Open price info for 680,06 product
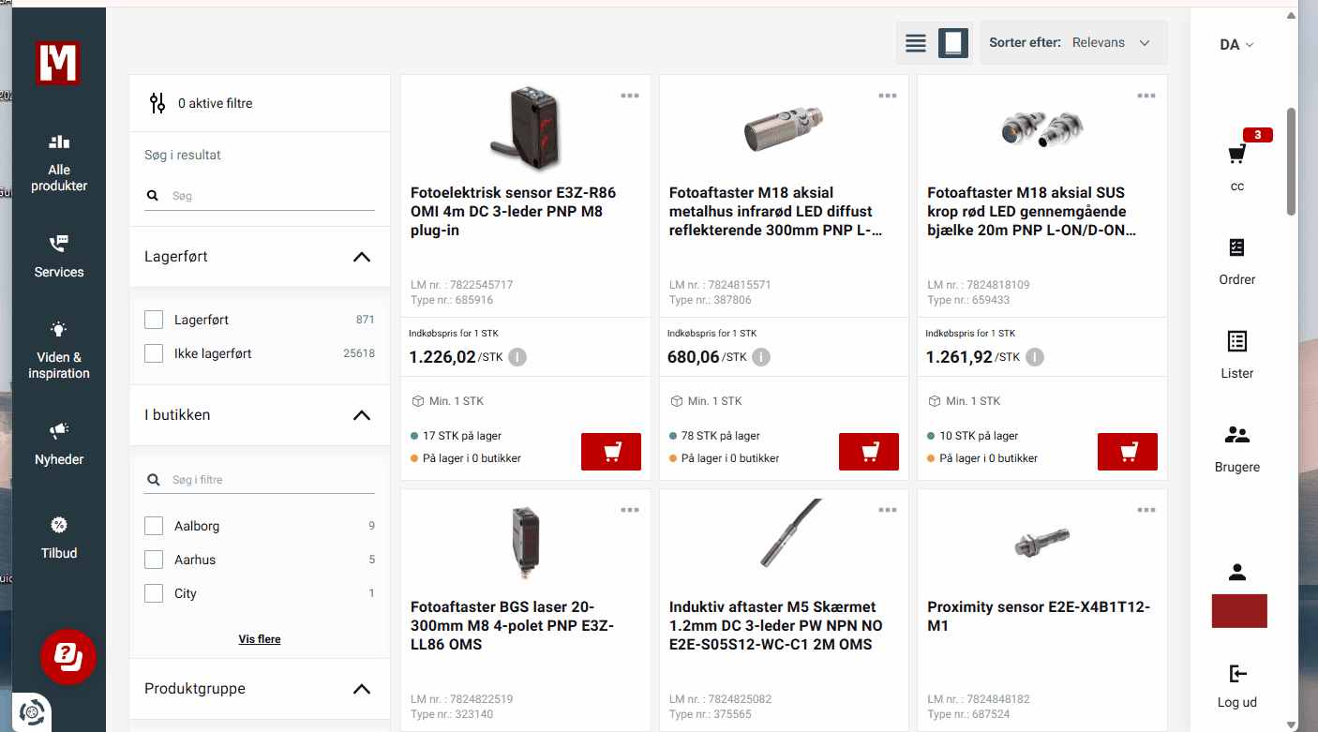 [x=761, y=357]
